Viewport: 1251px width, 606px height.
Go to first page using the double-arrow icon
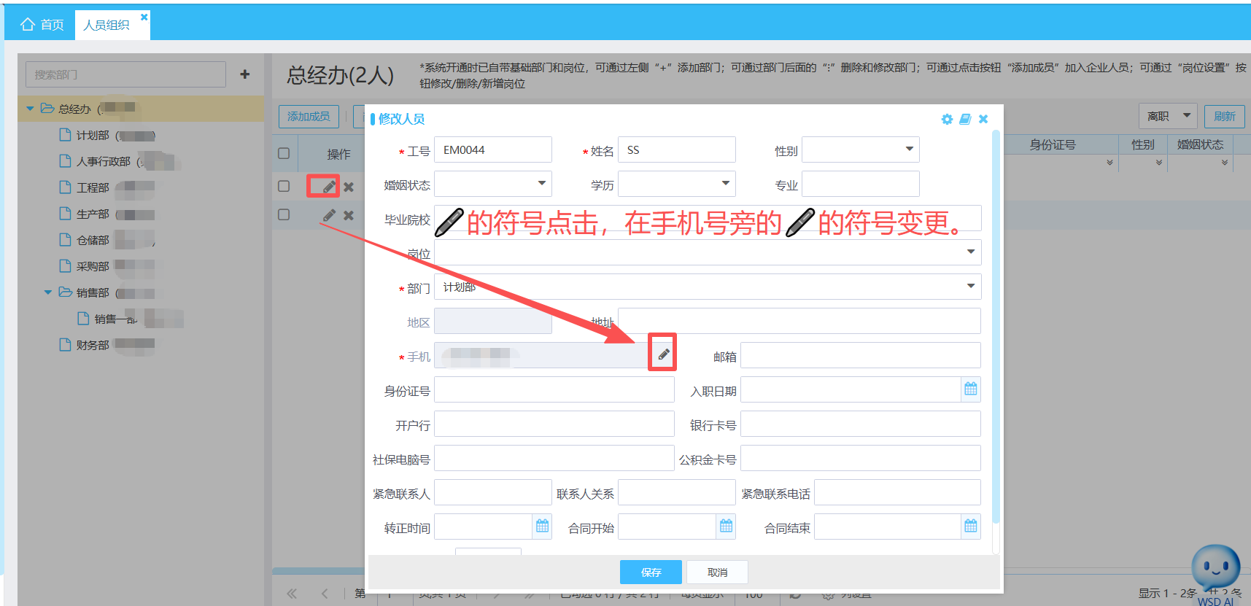(292, 594)
